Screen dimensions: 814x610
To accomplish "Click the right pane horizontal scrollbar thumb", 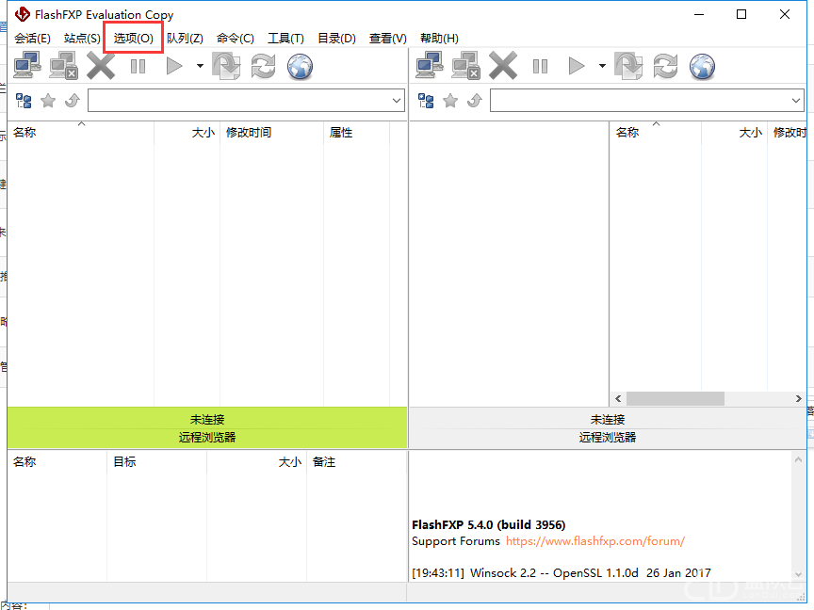I will 676,398.
